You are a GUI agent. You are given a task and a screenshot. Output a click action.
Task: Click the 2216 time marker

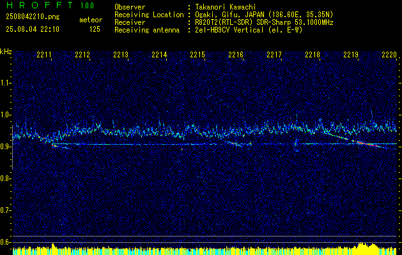(x=236, y=55)
